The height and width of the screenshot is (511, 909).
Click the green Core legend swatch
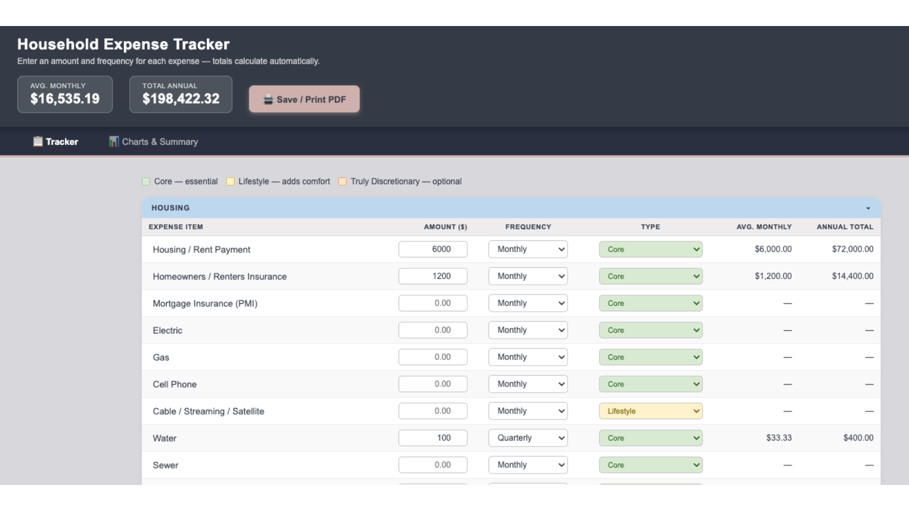[x=146, y=181]
